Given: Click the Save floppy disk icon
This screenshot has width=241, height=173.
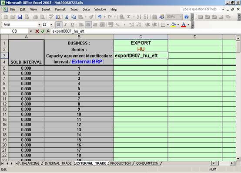Looking at the screenshot, I should pos(20,17).
